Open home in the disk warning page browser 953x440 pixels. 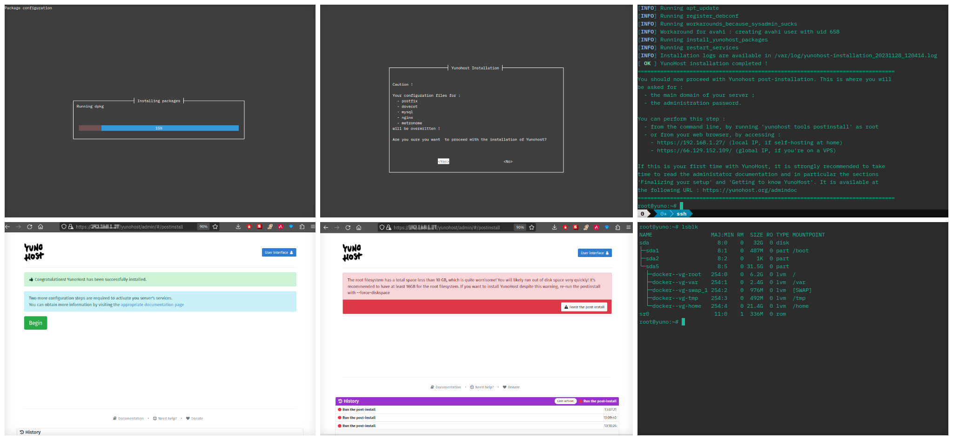click(x=359, y=227)
